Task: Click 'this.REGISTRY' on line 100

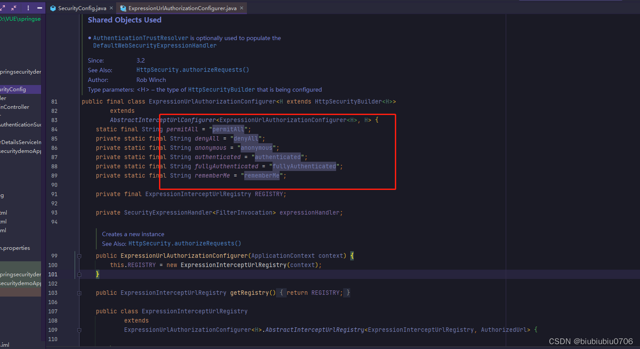Action: pyautogui.click(x=133, y=265)
